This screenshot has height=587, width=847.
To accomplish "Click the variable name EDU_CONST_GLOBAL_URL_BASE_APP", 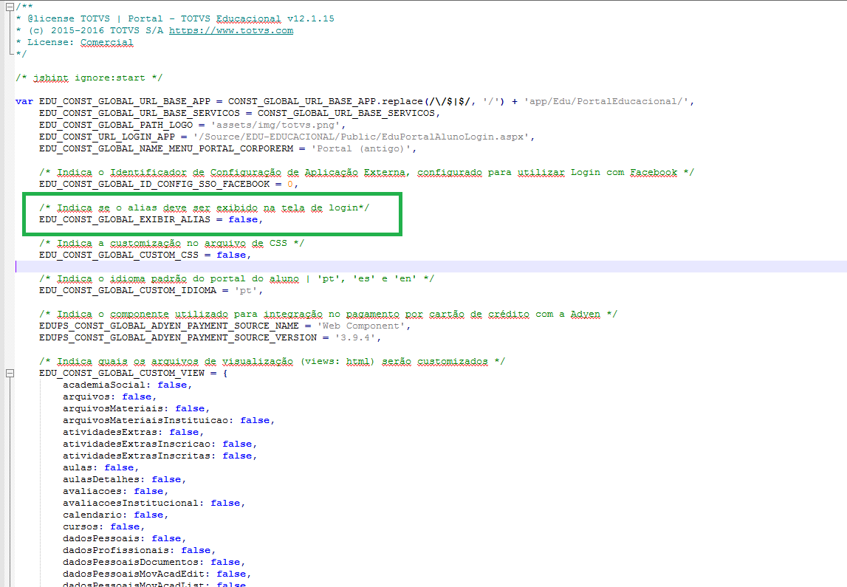I will [x=125, y=101].
